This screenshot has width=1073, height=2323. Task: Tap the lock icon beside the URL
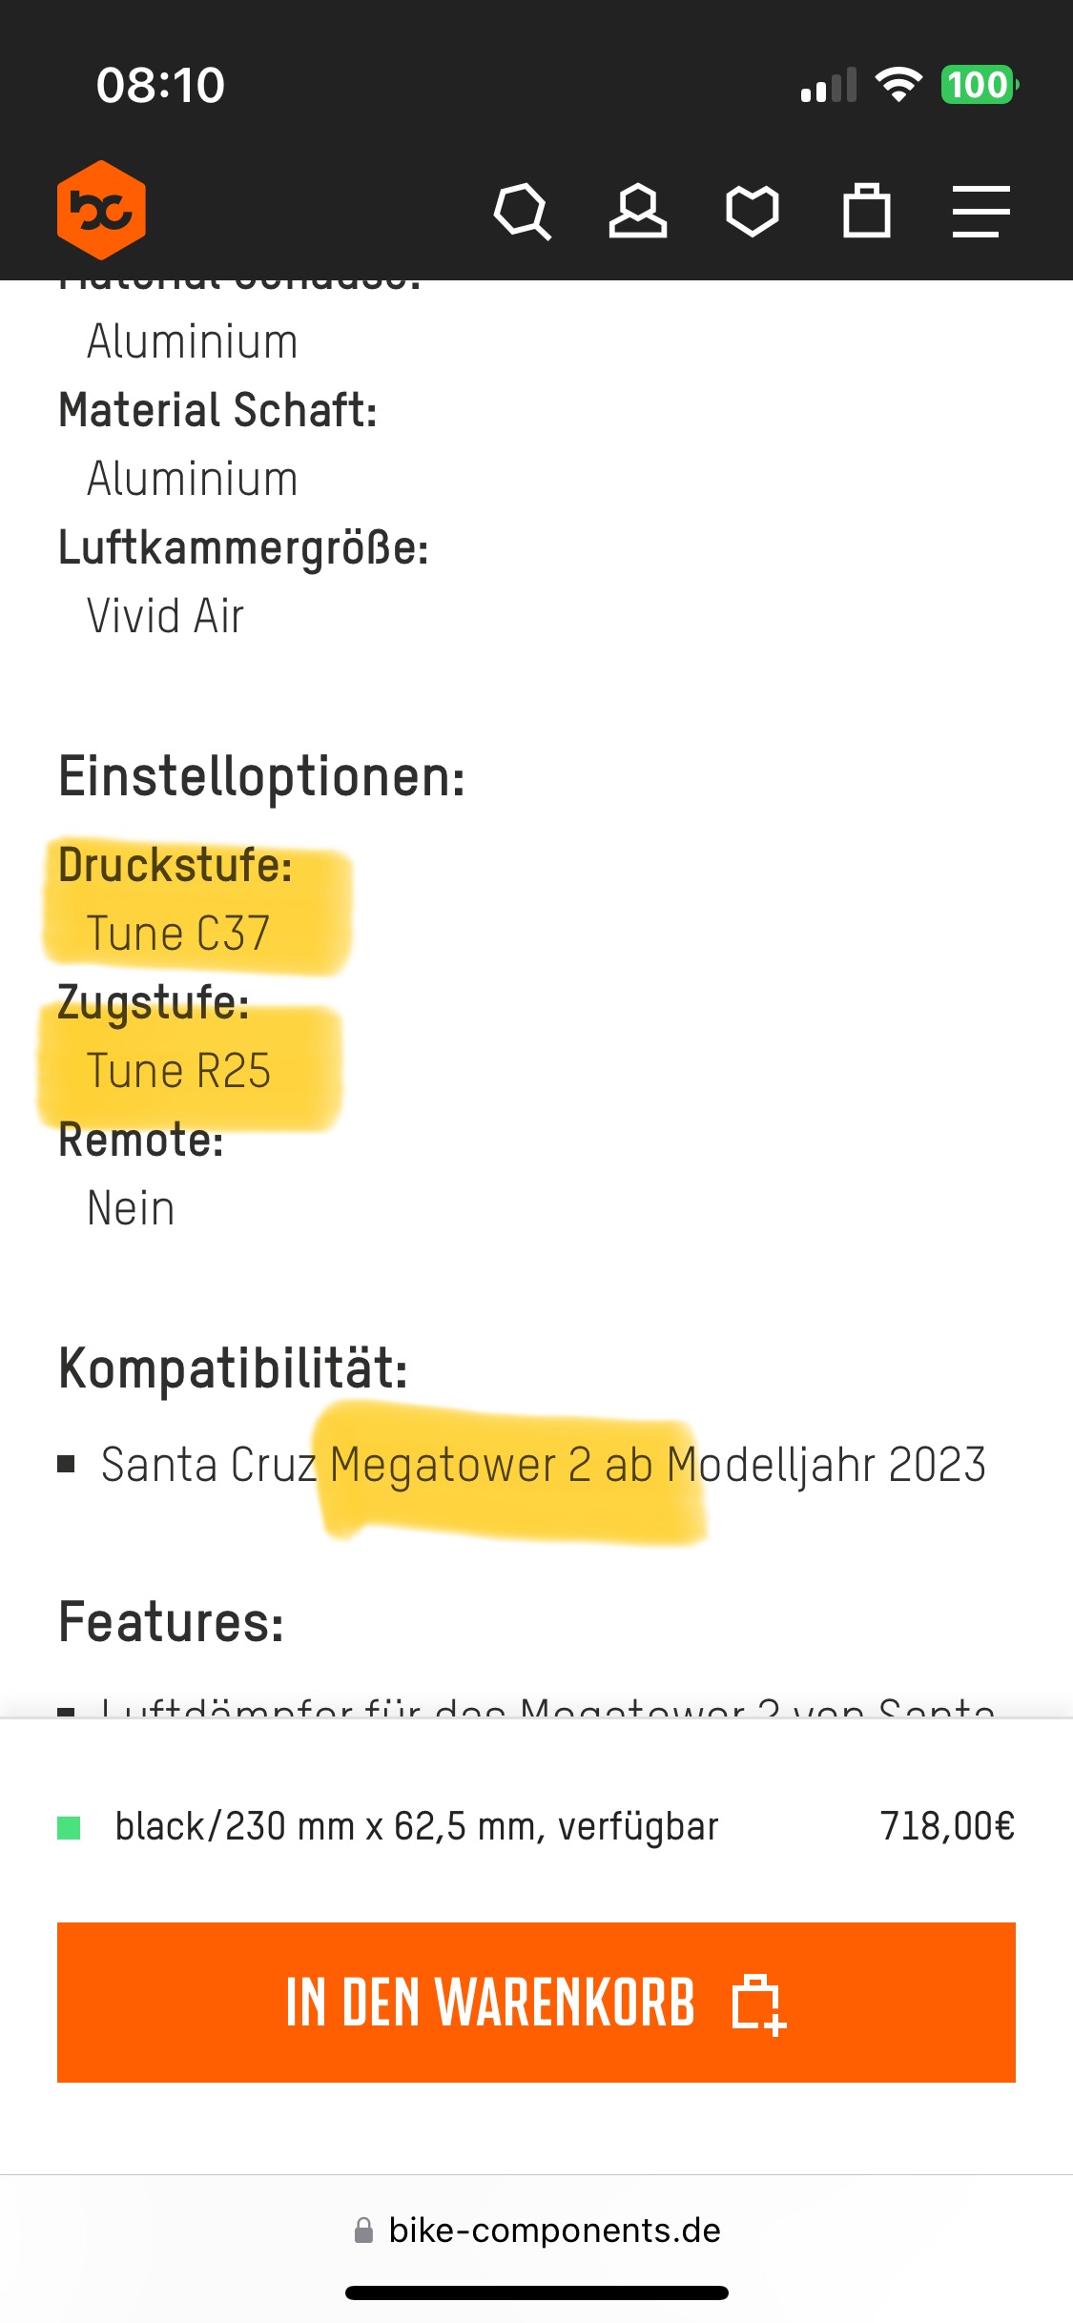(x=363, y=2230)
